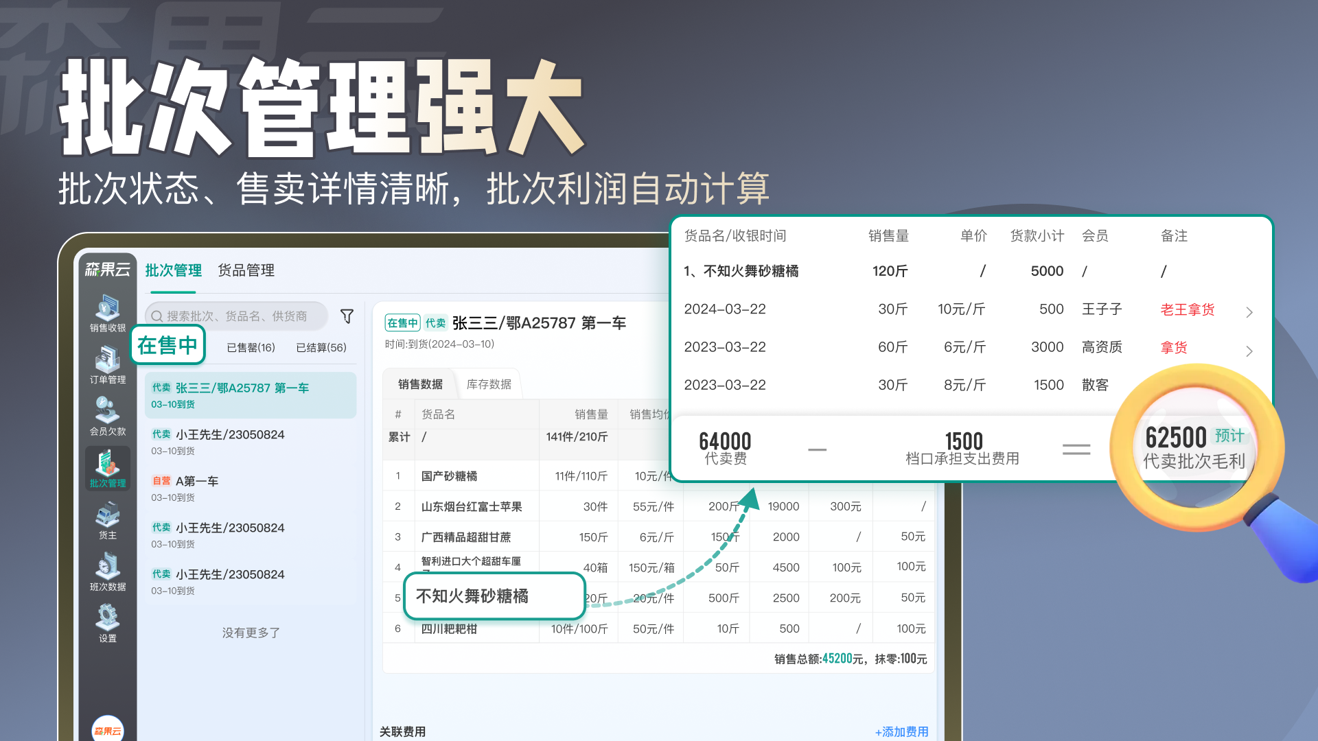Open the 库存数据 tab

click(489, 384)
